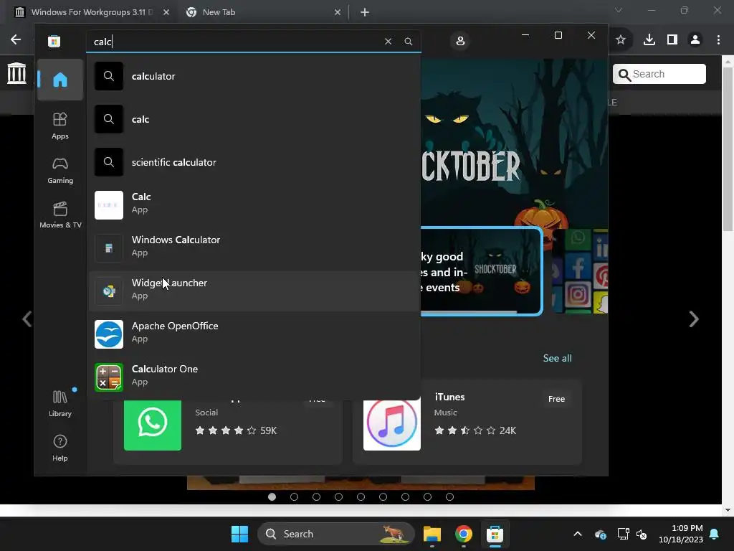Image resolution: width=734 pixels, height=551 pixels.
Task: Go to next carousel slide arrow
Action: coord(694,319)
